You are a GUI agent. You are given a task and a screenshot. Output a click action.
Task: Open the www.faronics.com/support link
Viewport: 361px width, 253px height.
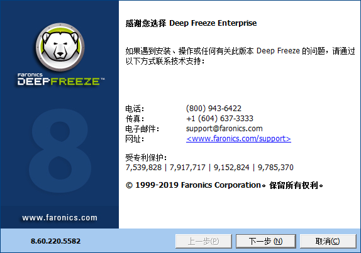[x=238, y=139]
